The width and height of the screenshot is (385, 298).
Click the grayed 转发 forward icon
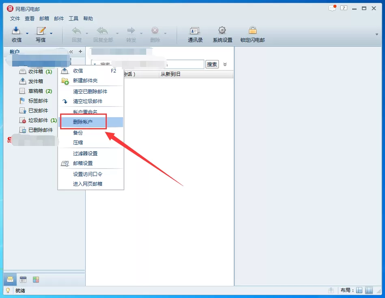[131, 31]
